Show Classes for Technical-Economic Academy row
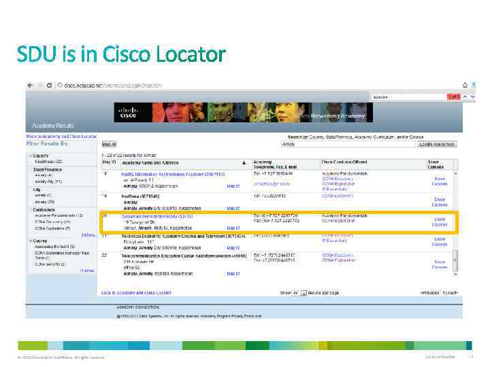 point(440,241)
